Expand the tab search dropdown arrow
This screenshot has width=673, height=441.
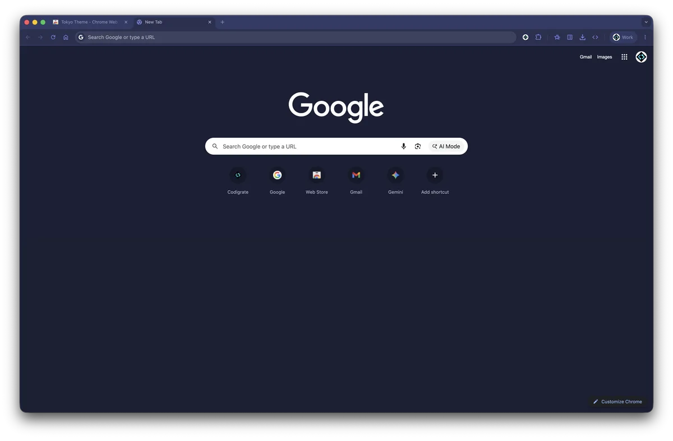tap(646, 22)
